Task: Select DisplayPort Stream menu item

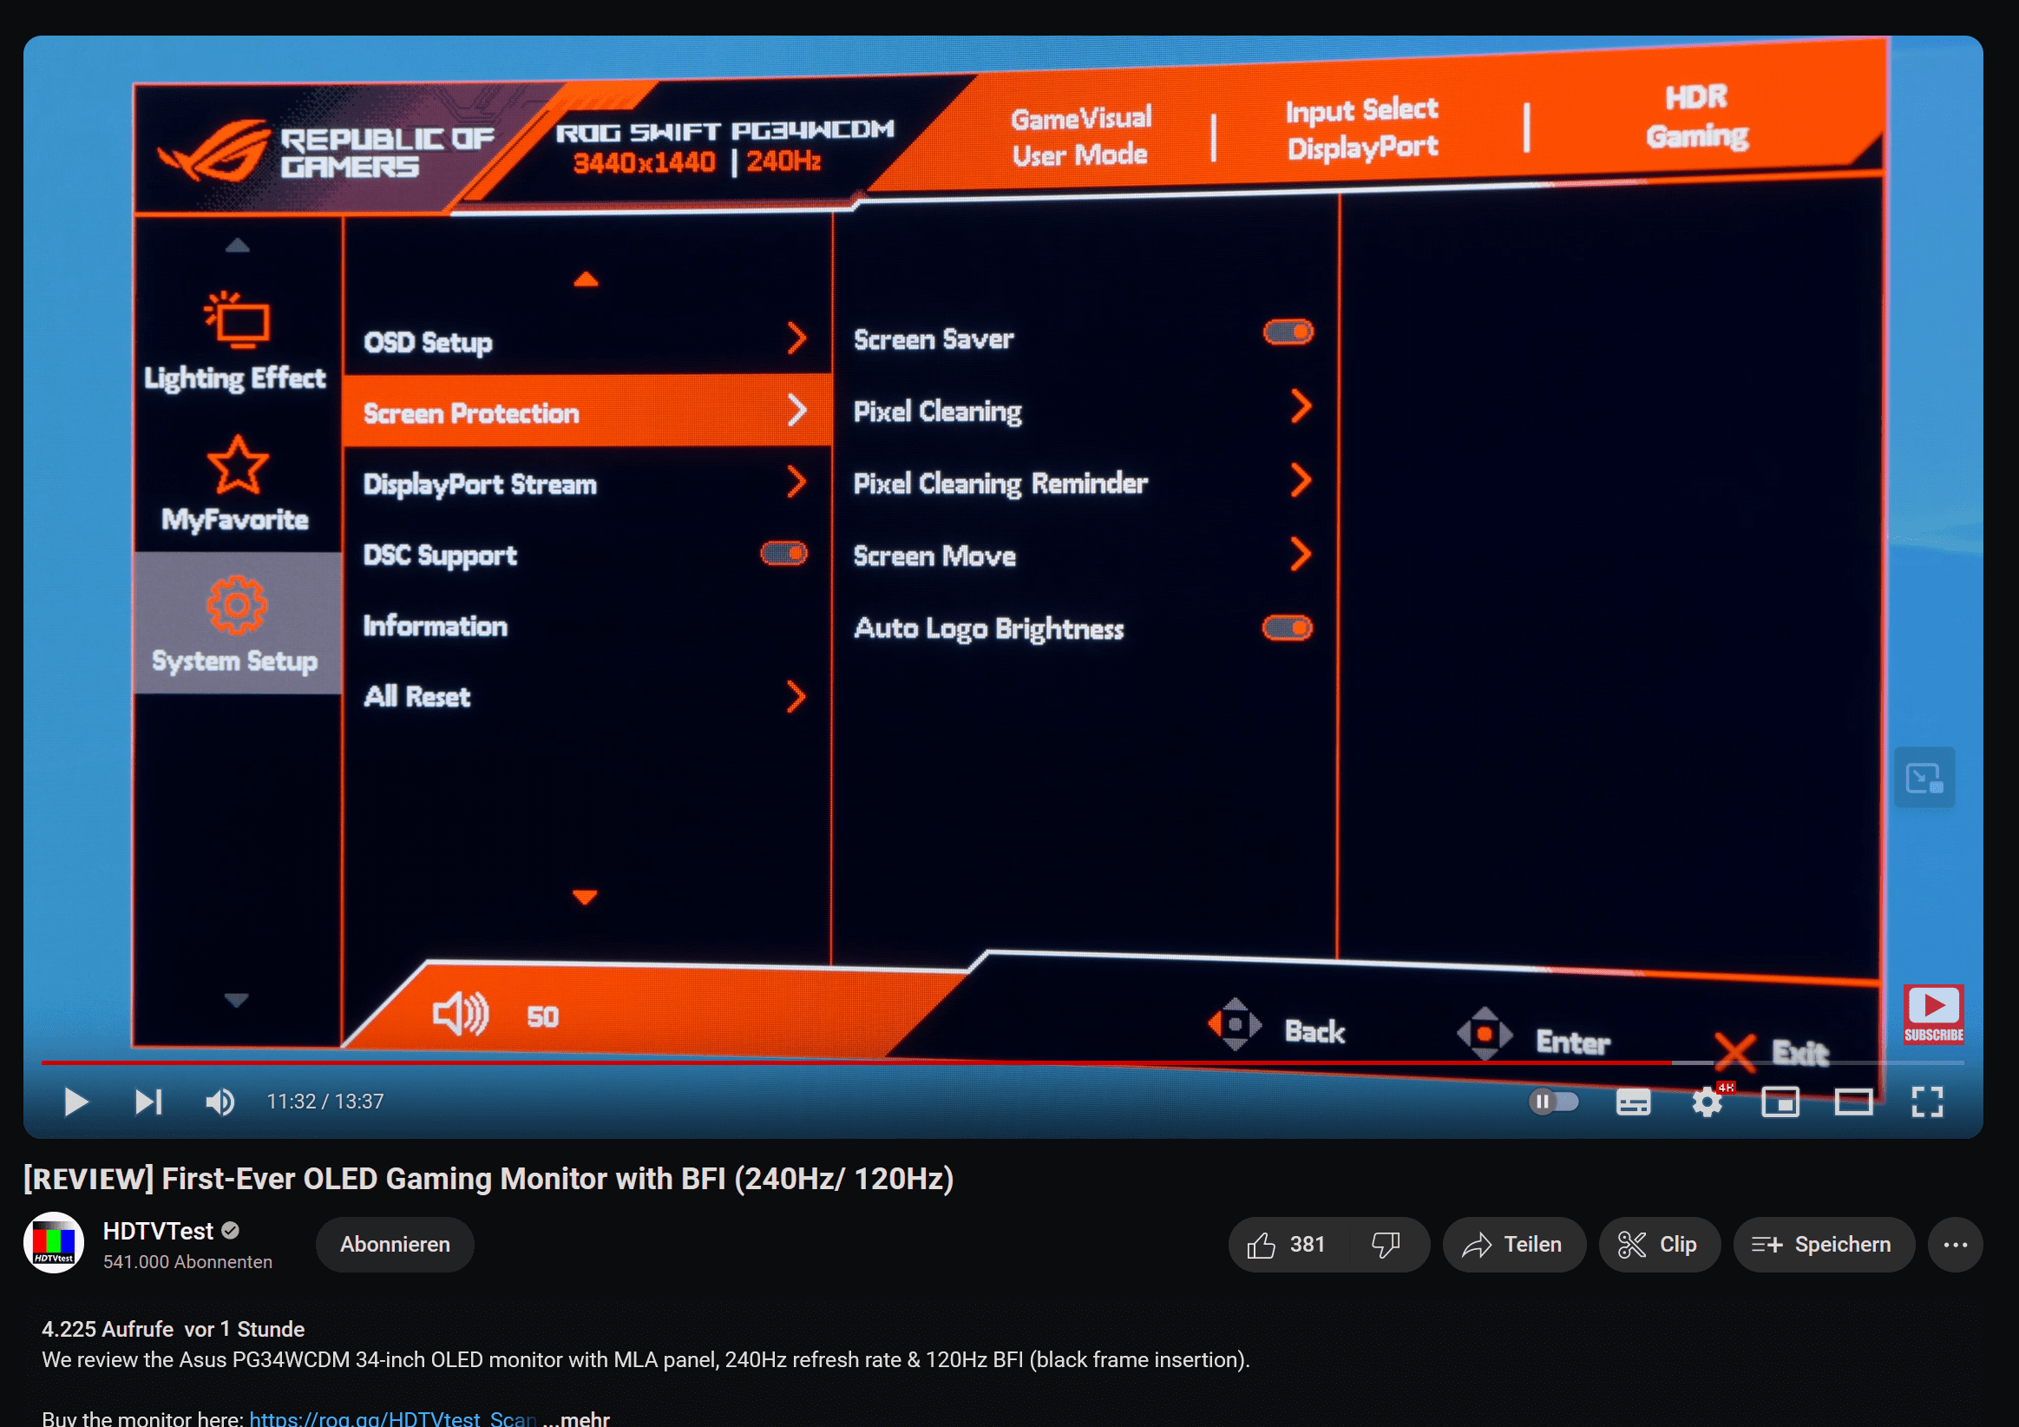Action: (x=587, y=483)
